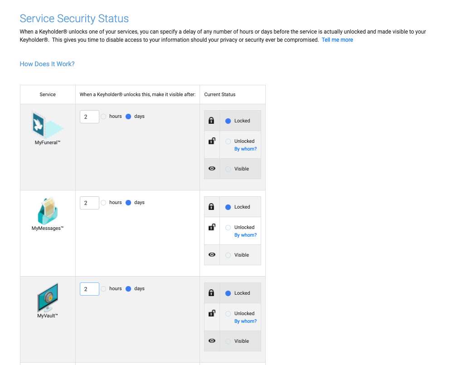453x365 pixels.
Task: Expand the How Does It Work? section
Action: 47,64
